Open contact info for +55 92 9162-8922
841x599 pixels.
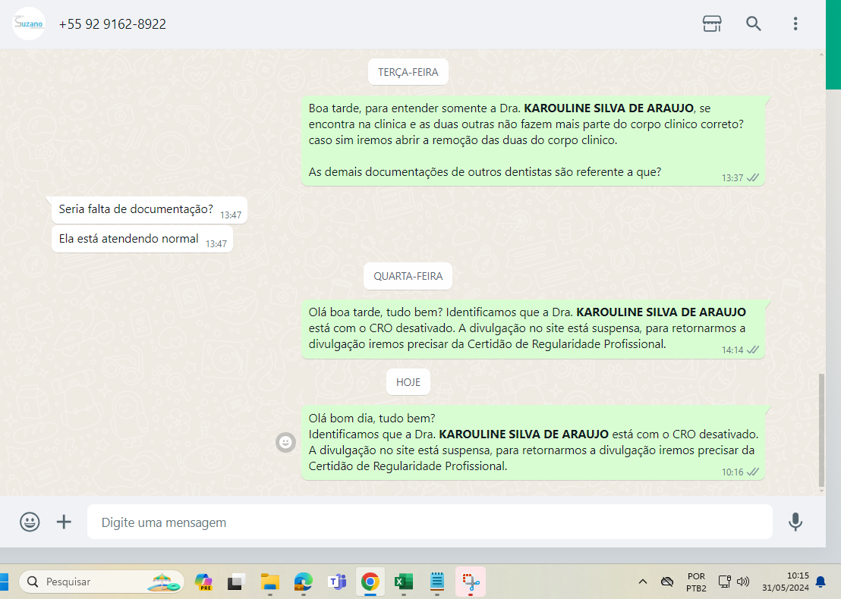112,24
